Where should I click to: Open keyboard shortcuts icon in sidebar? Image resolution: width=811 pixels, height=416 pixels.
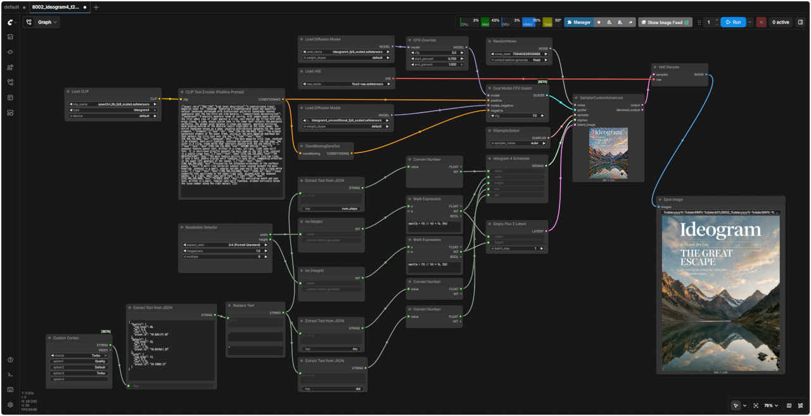point(10,390)
